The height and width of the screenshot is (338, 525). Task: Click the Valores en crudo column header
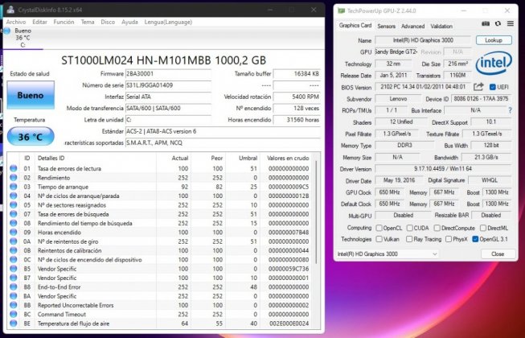coord(288,158)
